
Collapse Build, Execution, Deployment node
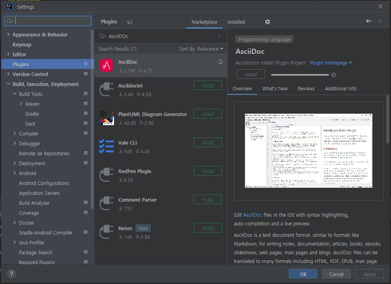coord(8,84)
